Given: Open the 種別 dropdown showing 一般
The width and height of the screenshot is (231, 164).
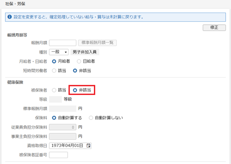Looking at the screenshot, I should click(59, 52).
